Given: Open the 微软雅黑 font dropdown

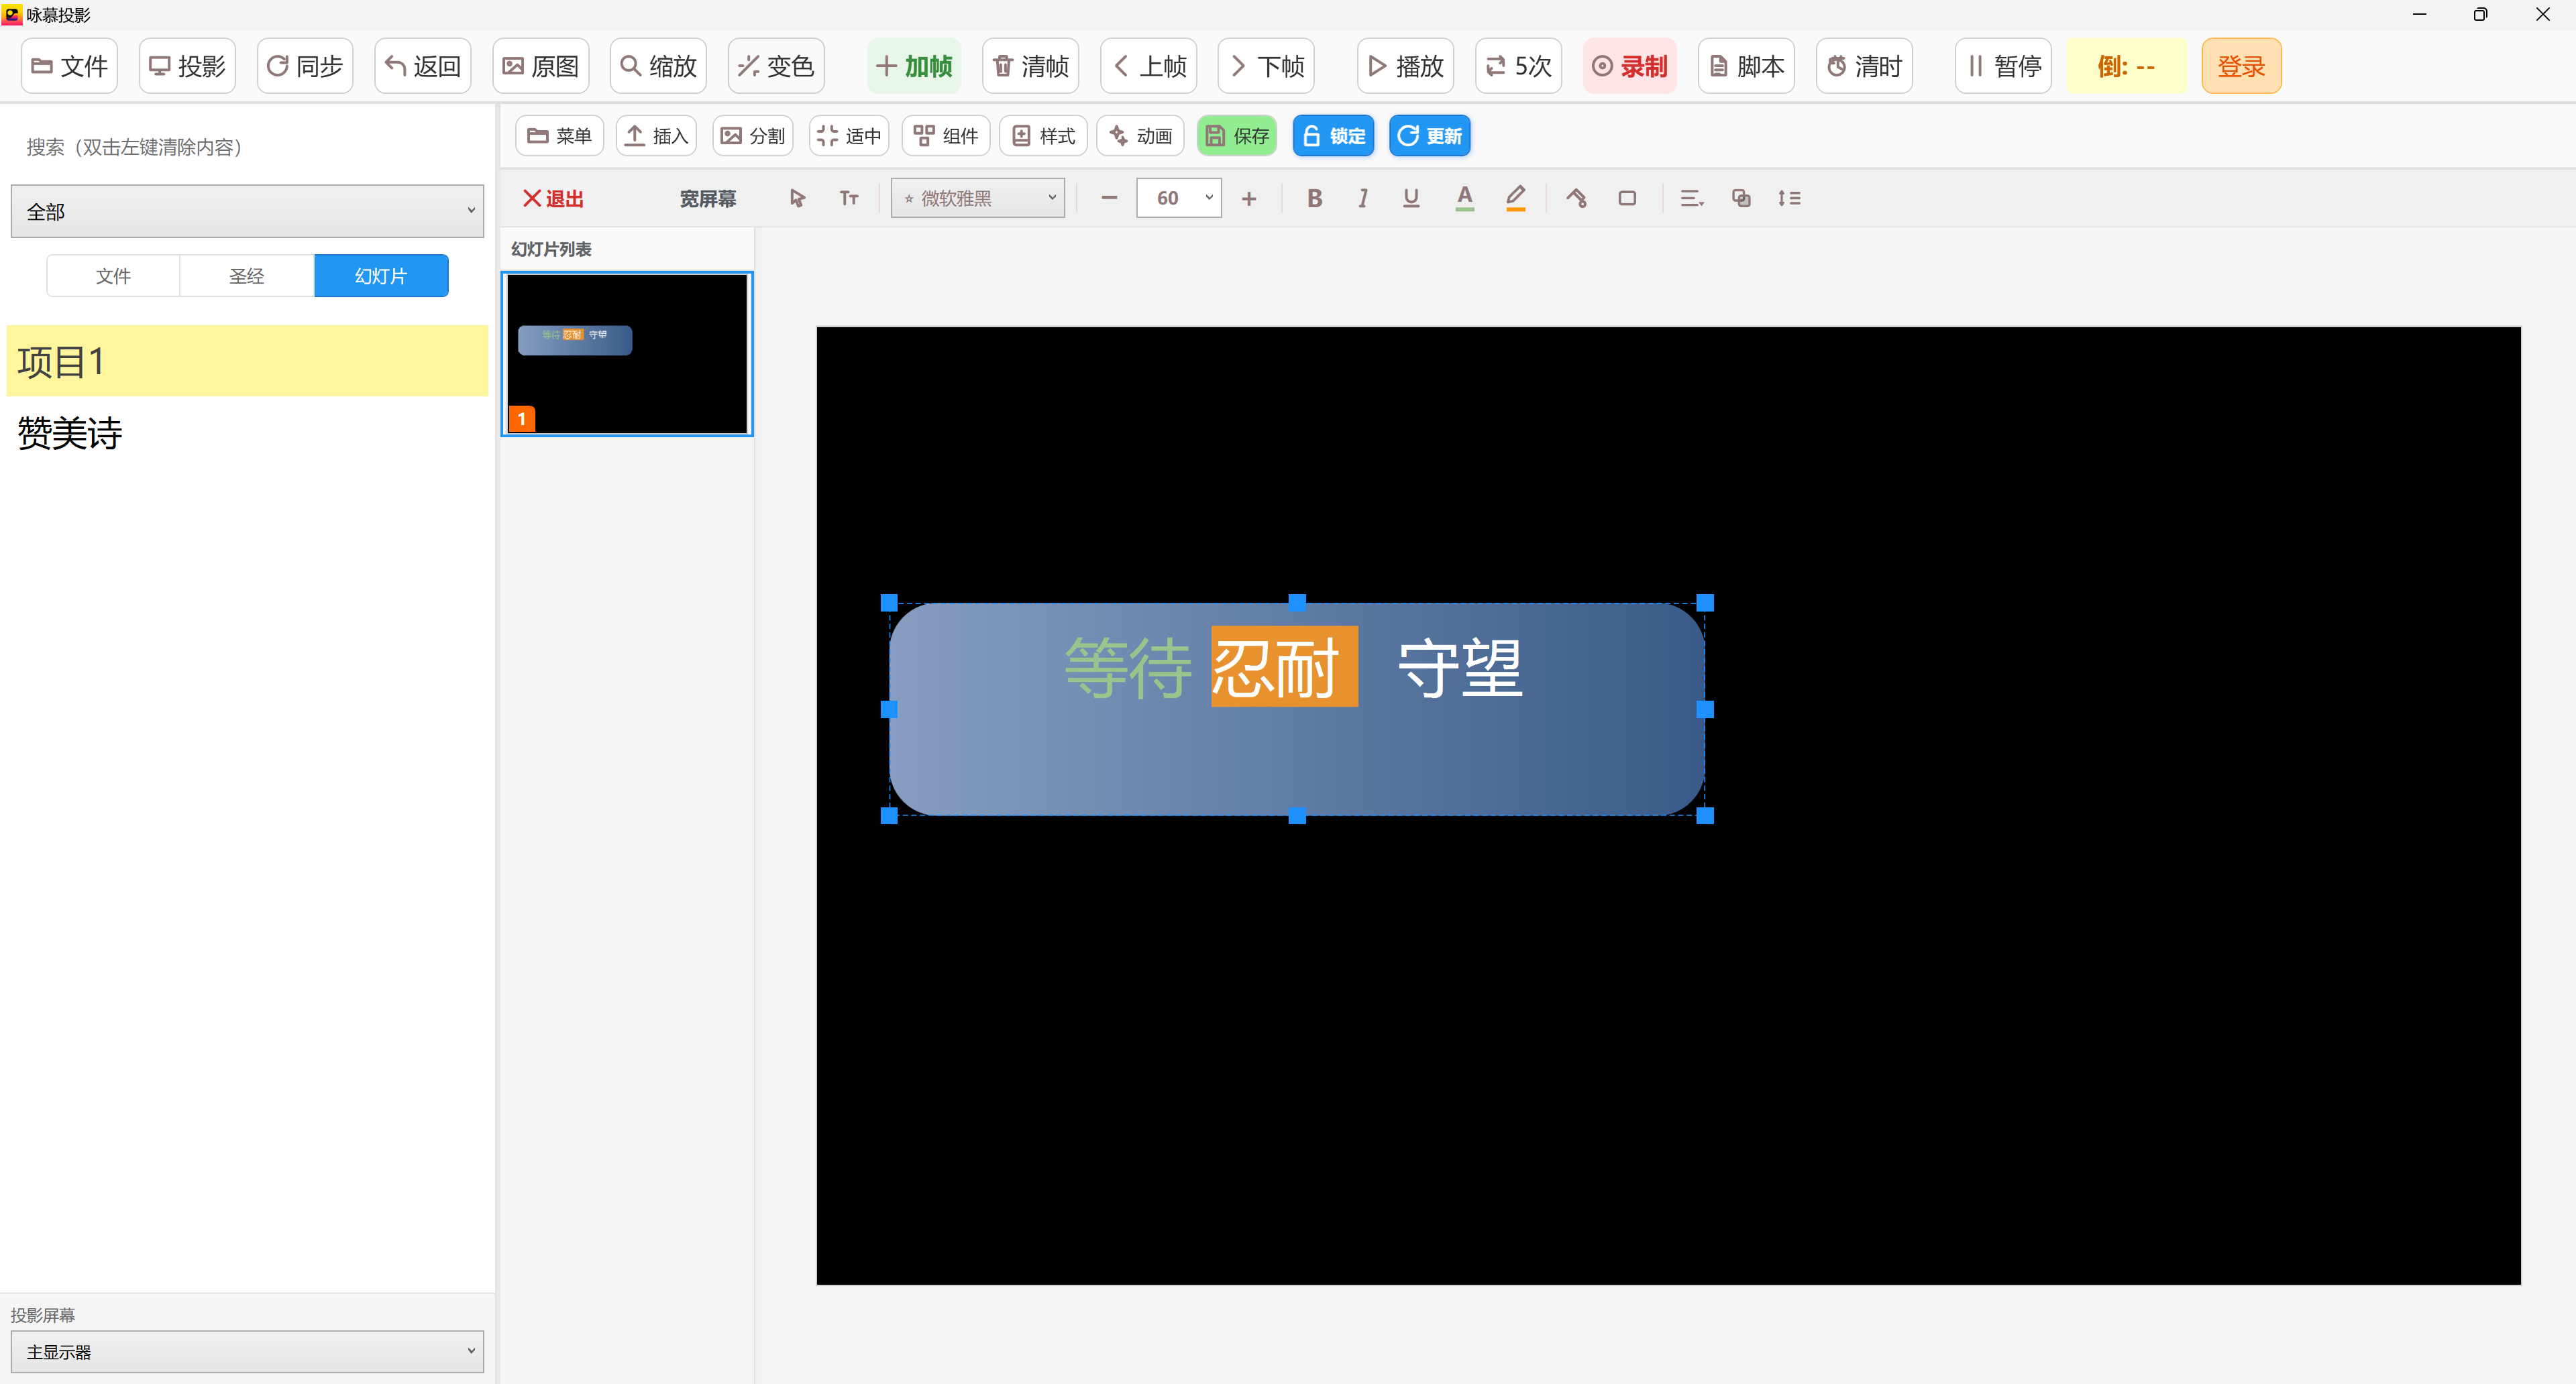Looking at the screenshot, I should pos(978,198).
